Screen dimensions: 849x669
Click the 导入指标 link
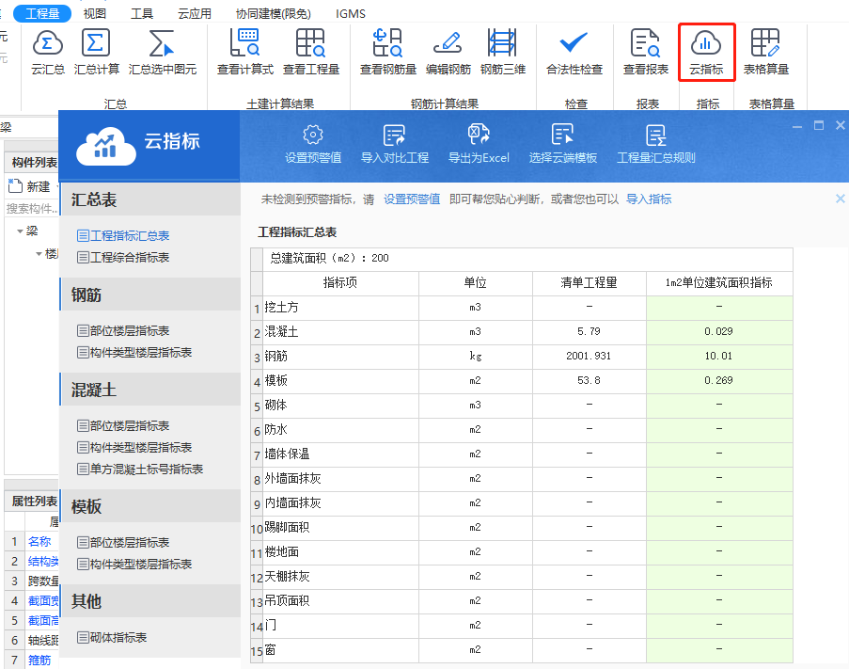tap(649, 199)
